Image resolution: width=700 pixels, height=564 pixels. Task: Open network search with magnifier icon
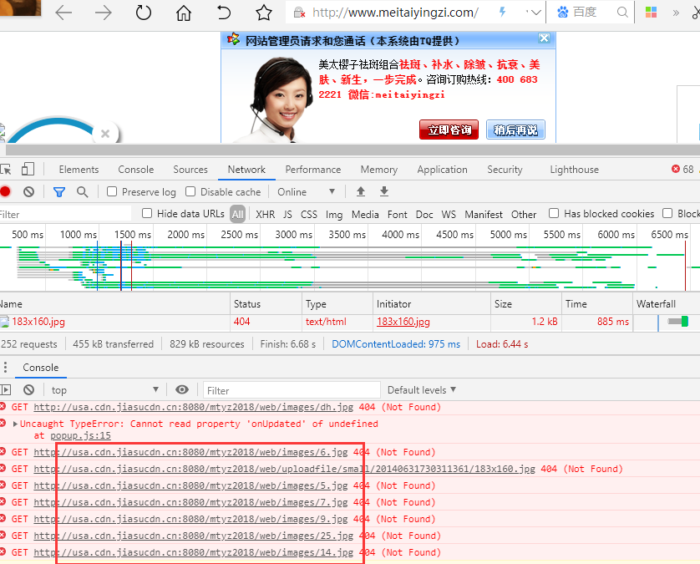82,192
